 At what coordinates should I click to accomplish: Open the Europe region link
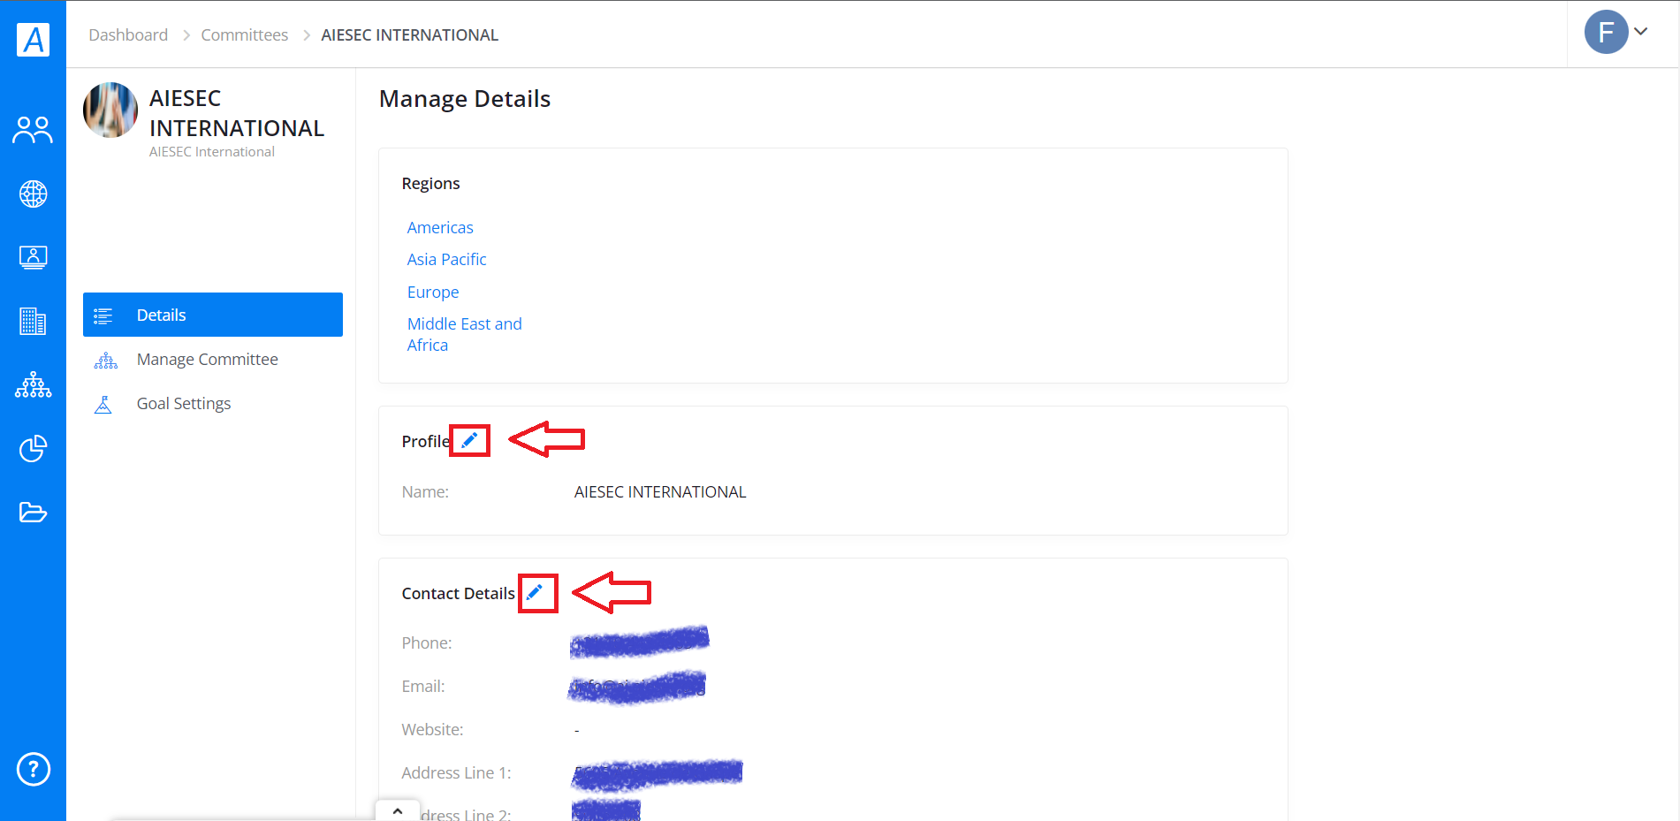pyautogui.click(x=433, y=292)
